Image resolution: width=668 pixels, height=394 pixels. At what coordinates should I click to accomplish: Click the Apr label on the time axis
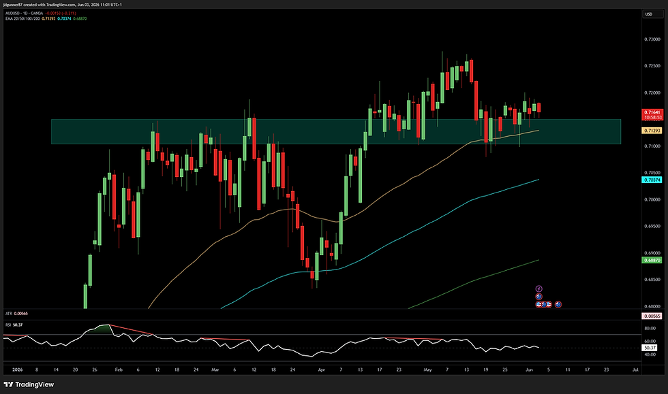321,370
